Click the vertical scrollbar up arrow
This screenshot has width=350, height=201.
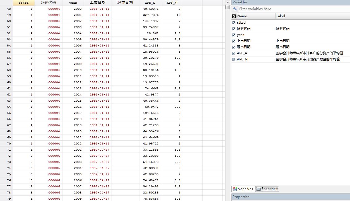[227, 2]
